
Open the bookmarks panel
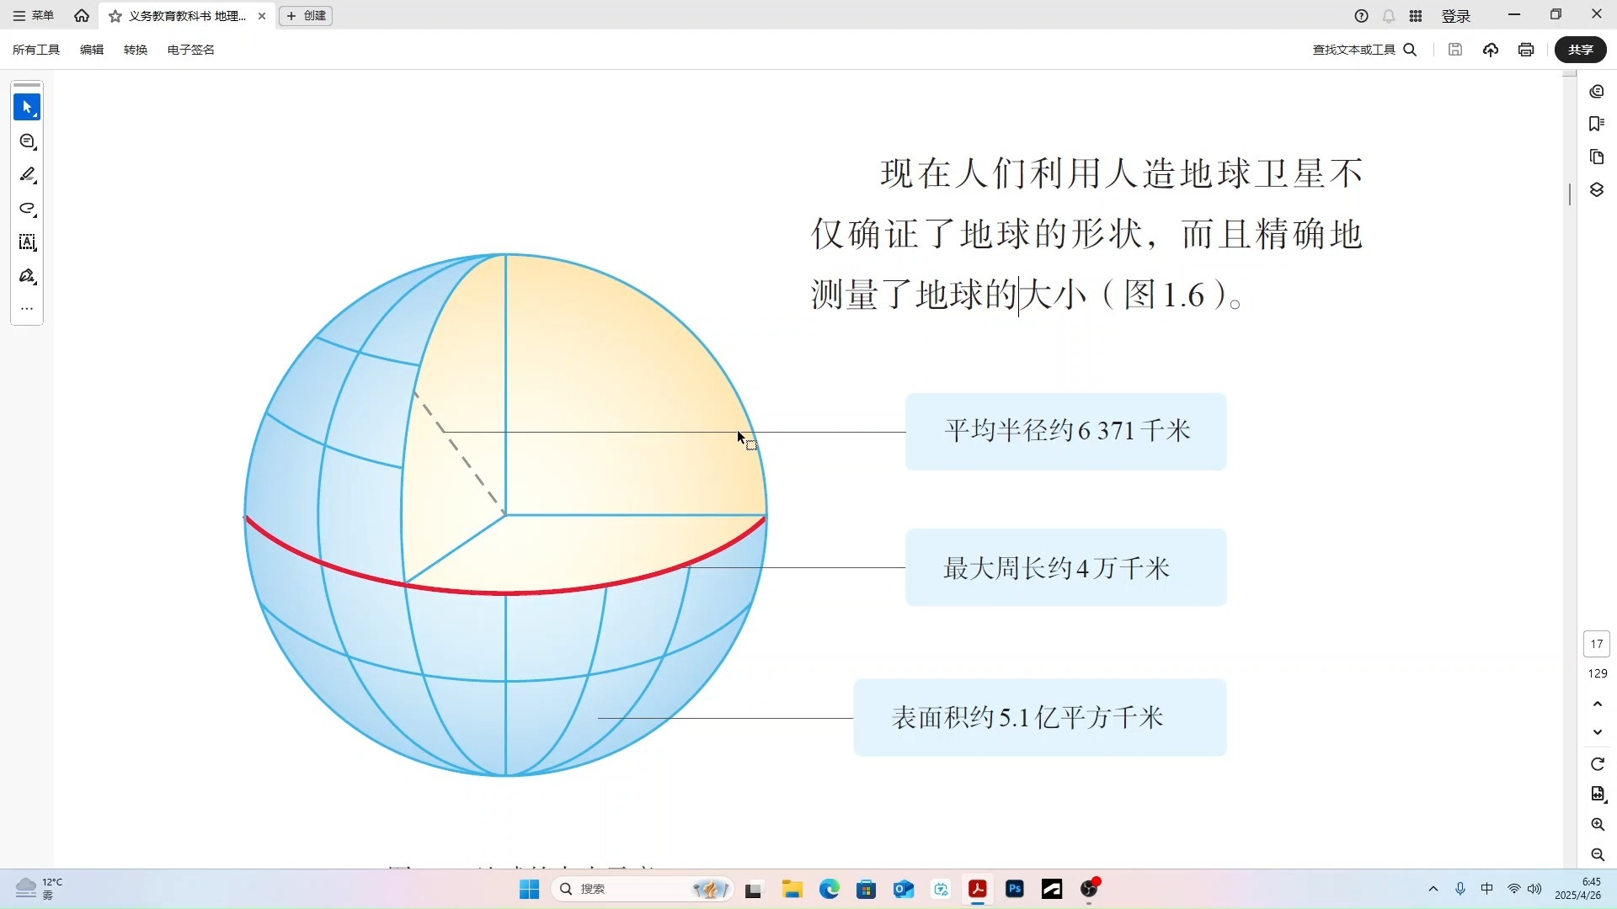pyautogui.click(x=1597, y=124)
